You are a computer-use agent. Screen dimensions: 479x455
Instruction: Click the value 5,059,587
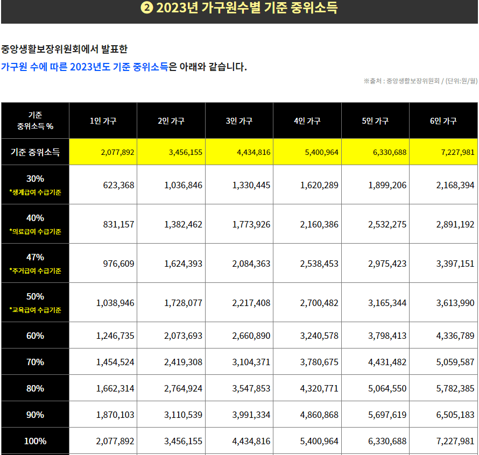pyautogui.click(x=455, y=362)
